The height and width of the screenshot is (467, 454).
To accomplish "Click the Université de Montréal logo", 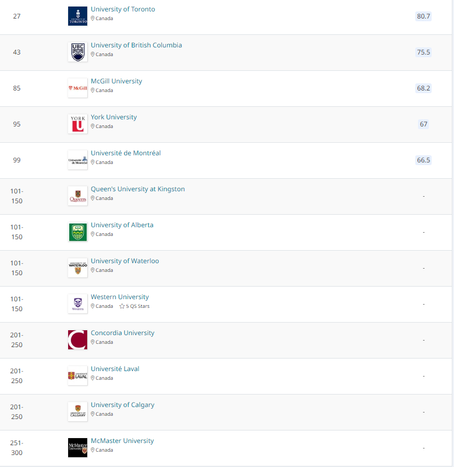I will point(77,160).
